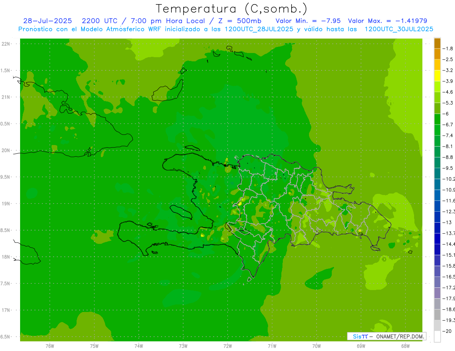The image size is (455, 351).
Task: Click the "21N" latitude label
Action: pyautogui.click(x=6, y=97)
